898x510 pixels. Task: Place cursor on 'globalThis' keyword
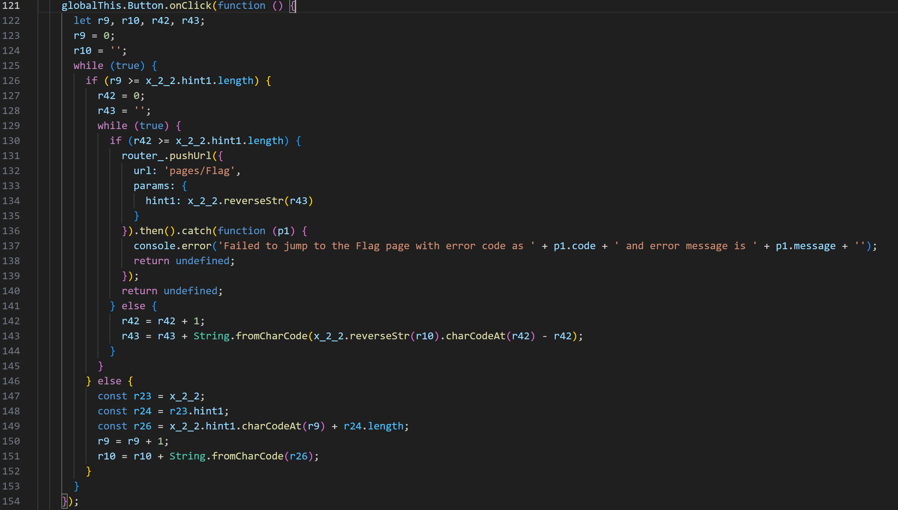(x=92, y=5)
